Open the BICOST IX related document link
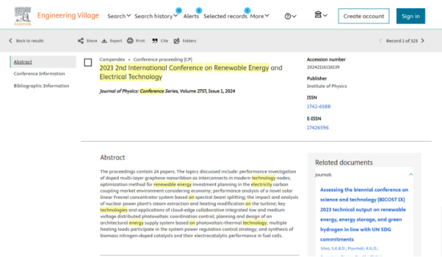Screen dimensions: 442x257 (364, 214)
